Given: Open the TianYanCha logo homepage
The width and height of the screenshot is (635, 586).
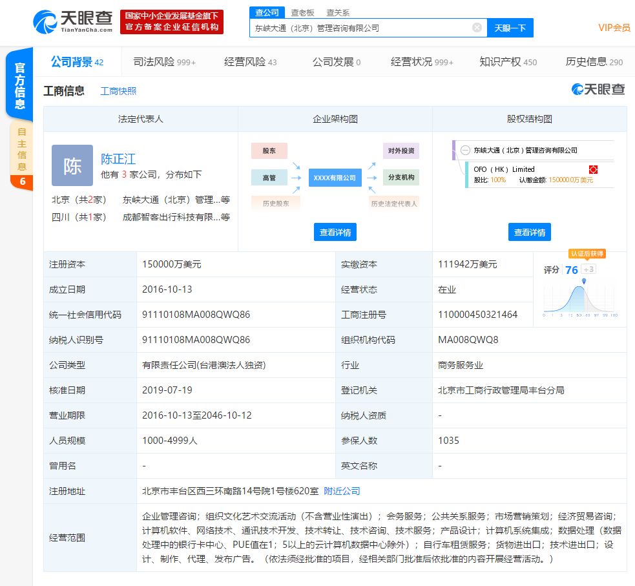Looking at the screenshot, I should (x=73, y=22).
